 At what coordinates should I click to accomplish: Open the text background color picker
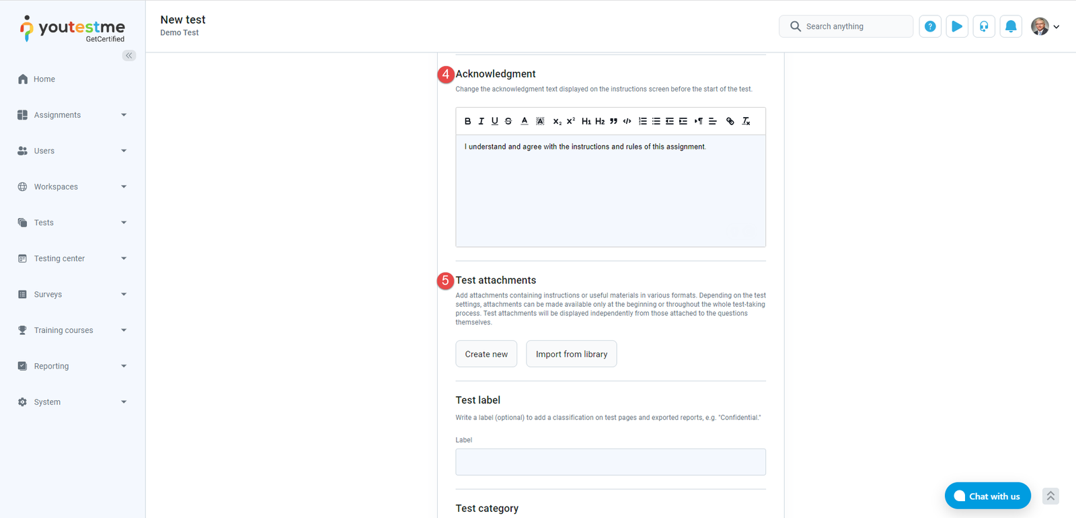tap(540, 121)
